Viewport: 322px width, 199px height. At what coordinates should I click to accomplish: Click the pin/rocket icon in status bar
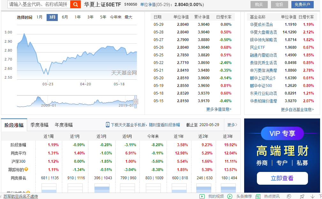coord(302,196)
